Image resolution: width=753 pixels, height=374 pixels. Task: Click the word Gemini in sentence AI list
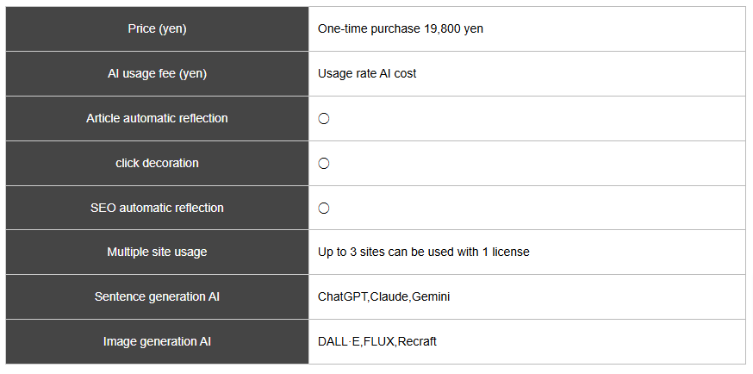(x=432, y=296)
